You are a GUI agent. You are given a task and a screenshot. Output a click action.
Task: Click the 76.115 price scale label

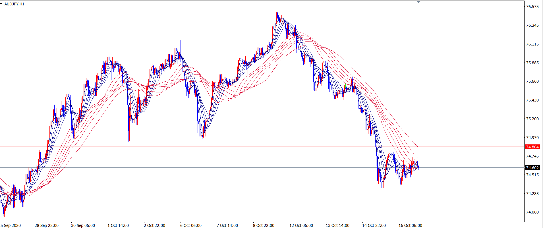pyautogui.click(x=532, y=44)
